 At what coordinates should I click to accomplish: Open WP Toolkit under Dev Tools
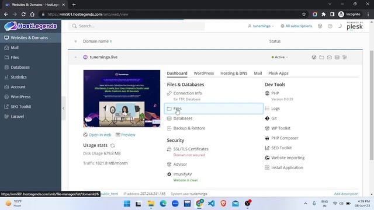(x=280, y=128)
